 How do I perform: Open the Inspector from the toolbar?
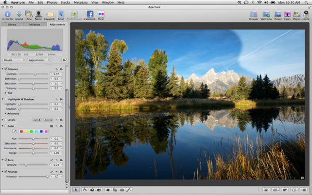[8, 15]
